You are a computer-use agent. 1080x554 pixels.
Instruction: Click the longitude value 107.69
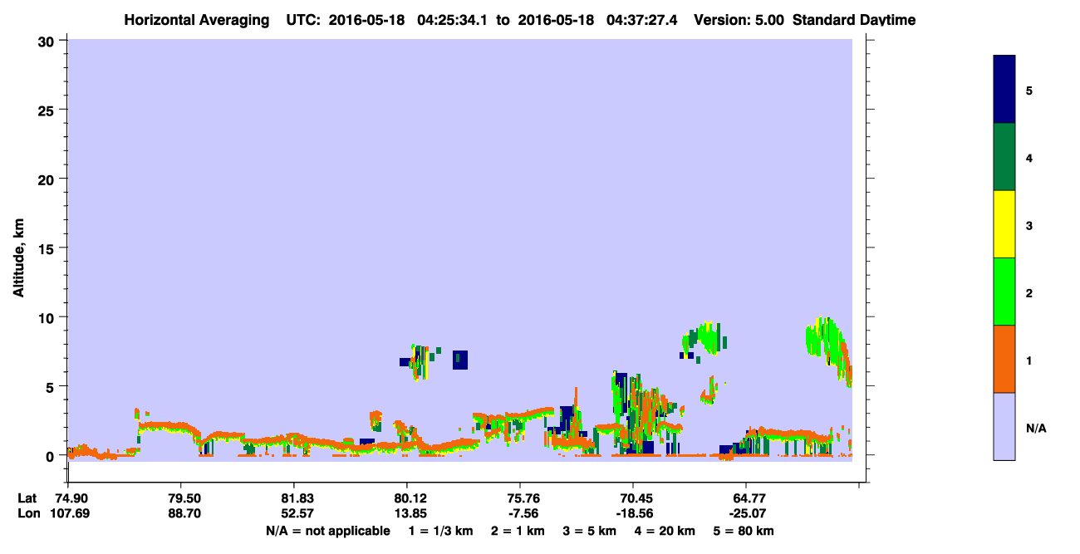coord(68,513)
